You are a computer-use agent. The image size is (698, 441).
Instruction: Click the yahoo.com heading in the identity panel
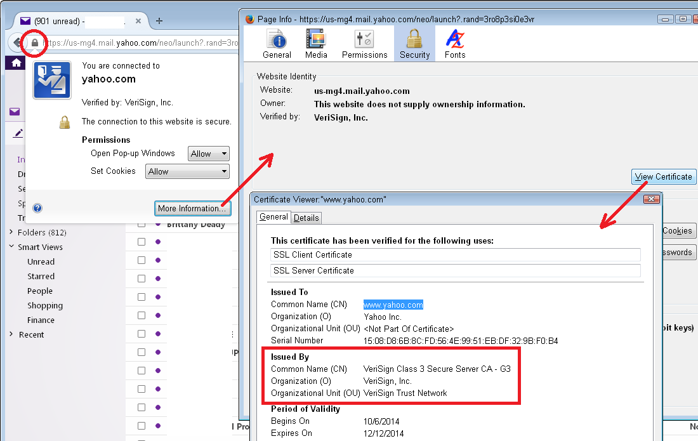[109, 79]
